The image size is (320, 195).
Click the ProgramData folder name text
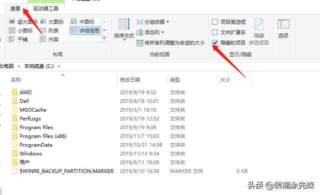36,145
